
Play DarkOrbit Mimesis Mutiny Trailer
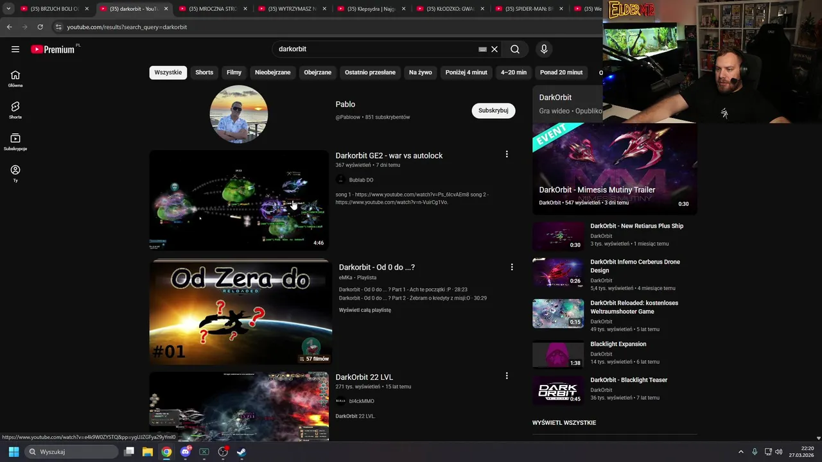pyautogui.click(x=615, y=168)
